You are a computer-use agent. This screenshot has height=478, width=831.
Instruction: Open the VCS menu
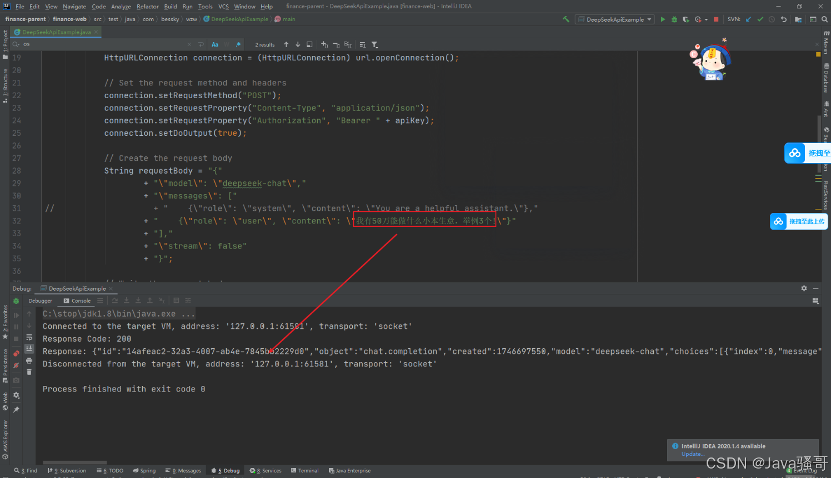223,7
